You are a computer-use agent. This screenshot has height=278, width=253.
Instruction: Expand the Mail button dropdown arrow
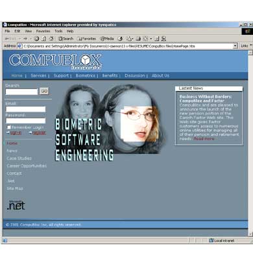click(132, 39)
